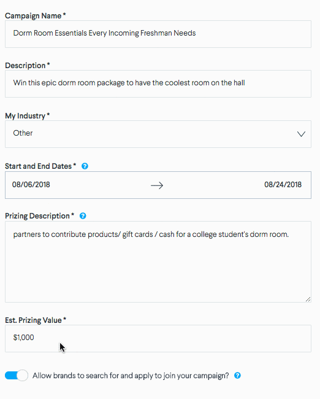Image resolution: width=320 pixels, height=399 pixels.
Task: Open help icon beside Prizing Description
Action: click(83, 216)
